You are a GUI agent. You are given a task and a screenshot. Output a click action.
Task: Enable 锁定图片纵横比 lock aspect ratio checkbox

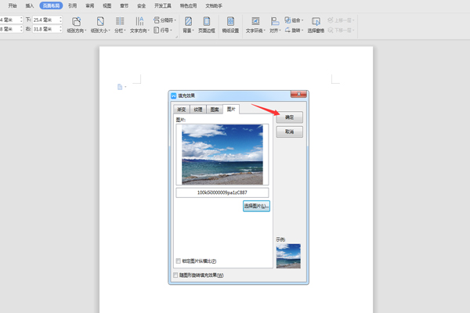[179, 261]
